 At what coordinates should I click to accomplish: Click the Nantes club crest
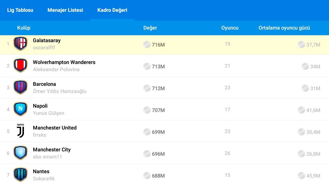point(20,174)
